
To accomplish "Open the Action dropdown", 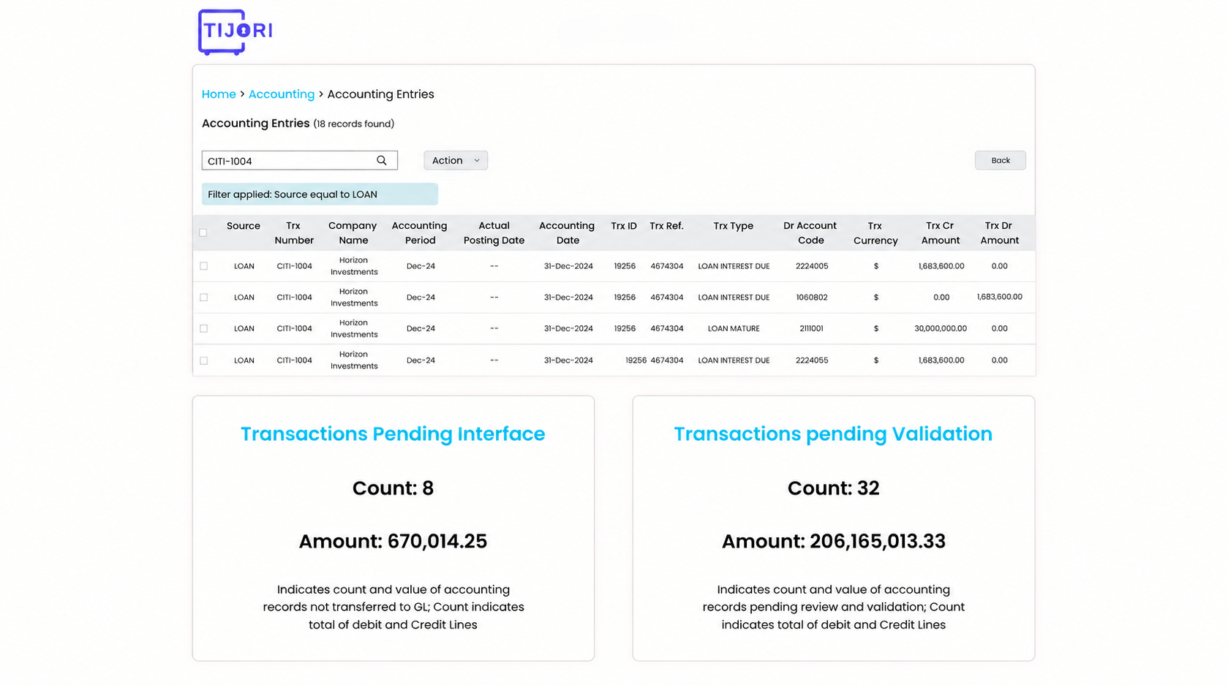I will click(x=456, y=160).
